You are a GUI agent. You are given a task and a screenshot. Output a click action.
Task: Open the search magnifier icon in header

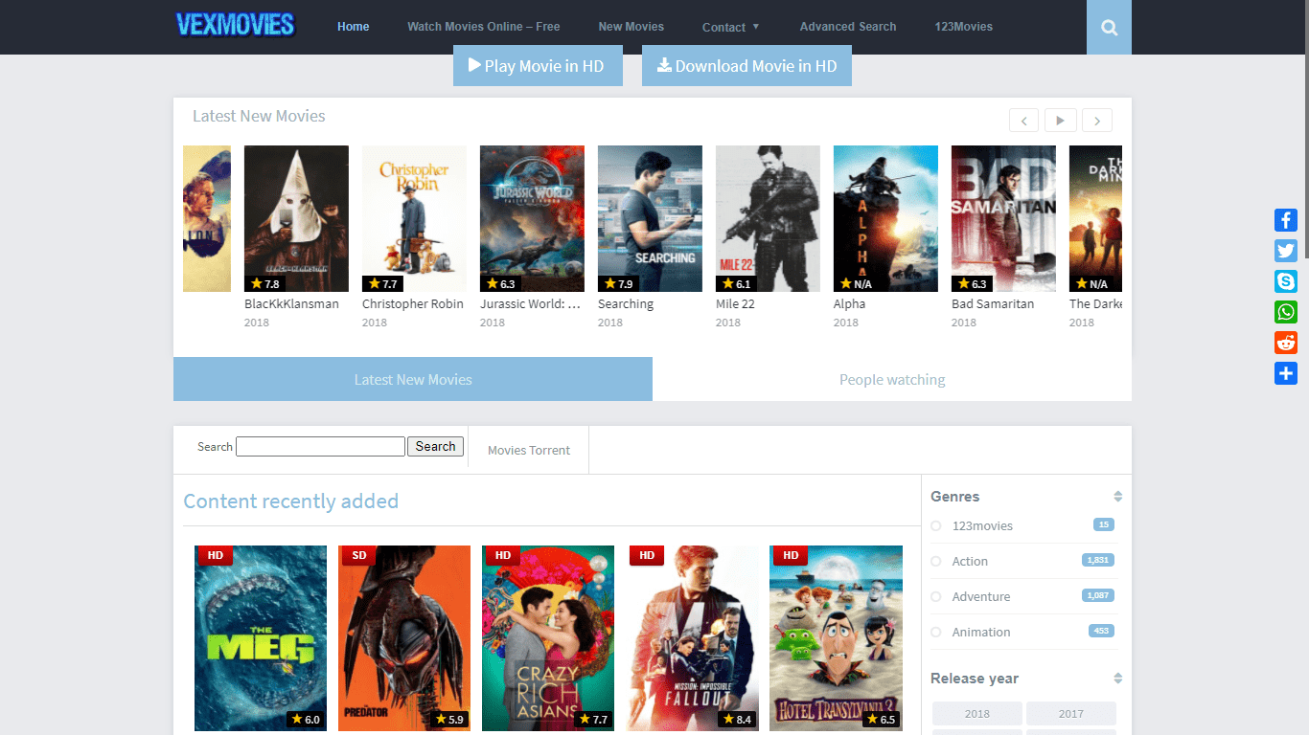(1109, 27)
